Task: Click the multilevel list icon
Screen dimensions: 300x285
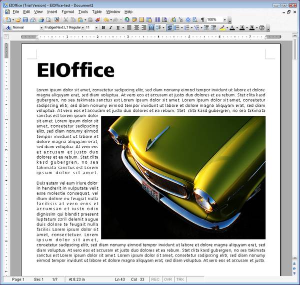Action: pyautogui.click(x=196, y=27)
